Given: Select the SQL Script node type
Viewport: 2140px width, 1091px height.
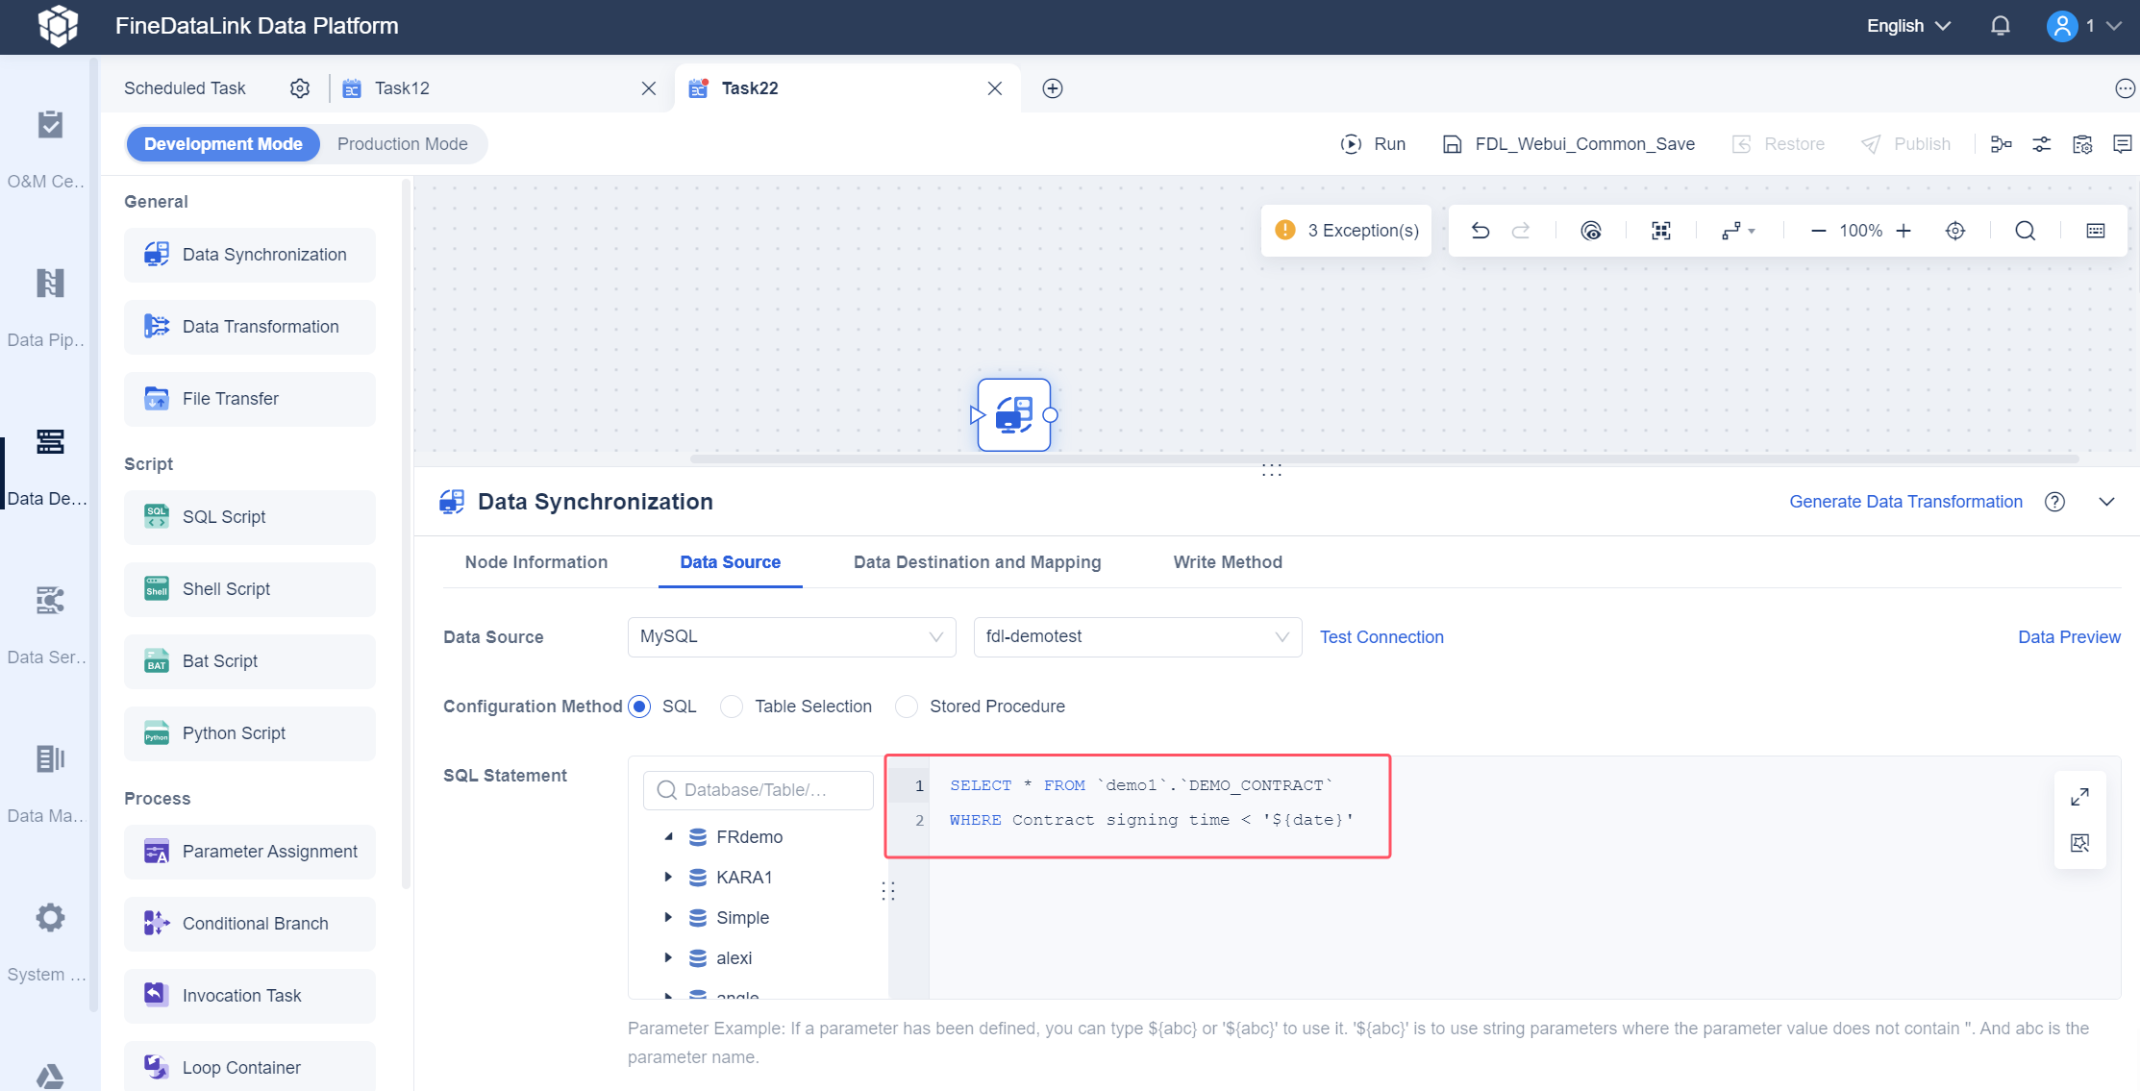Looking at the screenshot, I should click(250, 517).
